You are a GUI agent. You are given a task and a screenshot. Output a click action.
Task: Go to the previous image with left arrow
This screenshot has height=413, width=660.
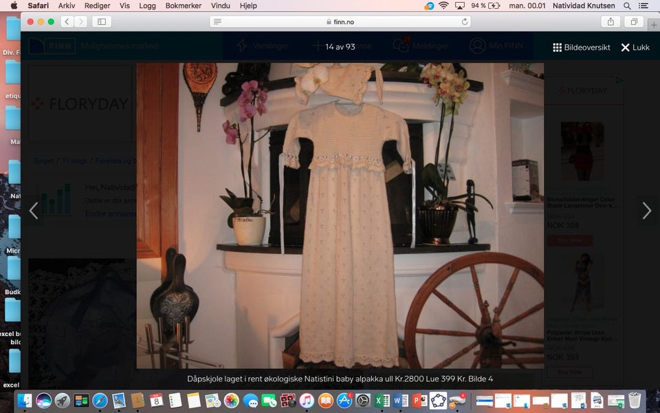pos(34,211)
